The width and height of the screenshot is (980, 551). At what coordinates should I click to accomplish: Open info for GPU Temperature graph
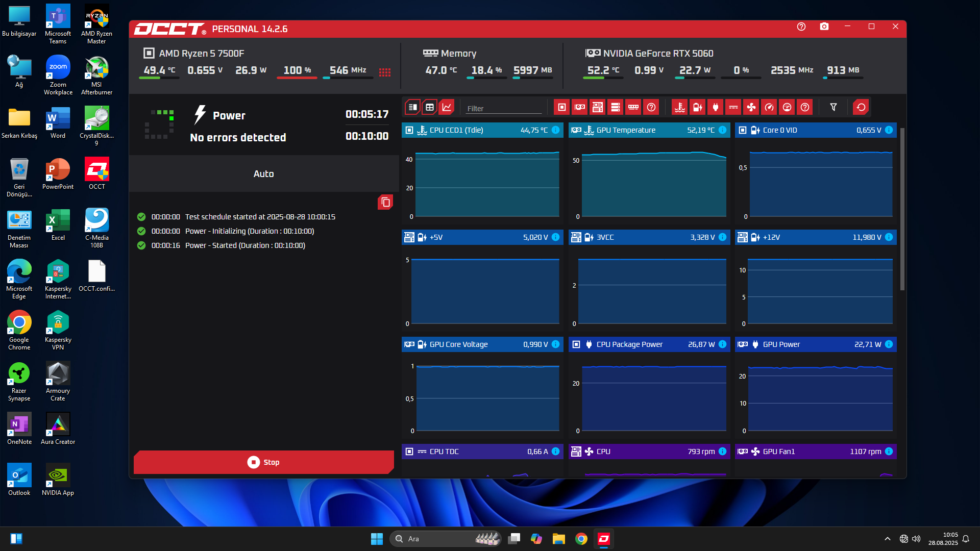723,130
